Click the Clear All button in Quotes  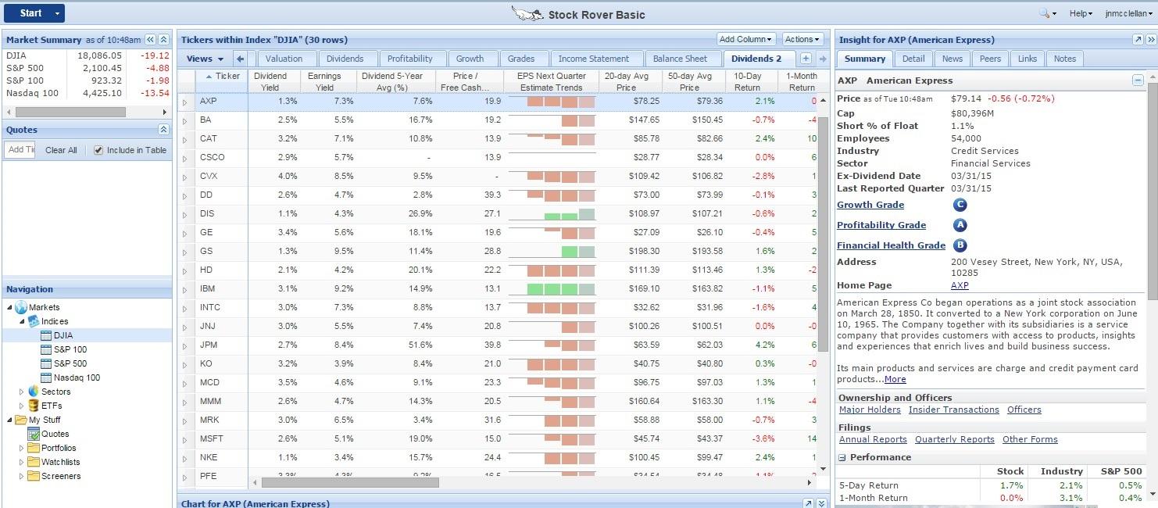tap(61, 150)
